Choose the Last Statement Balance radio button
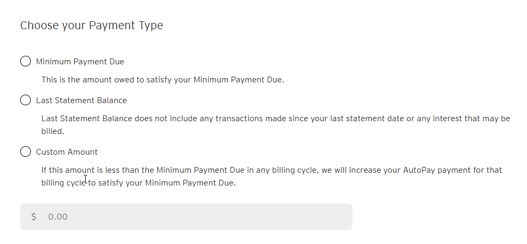Viewport: 527px width, 244px height. [x=26, y=100]
